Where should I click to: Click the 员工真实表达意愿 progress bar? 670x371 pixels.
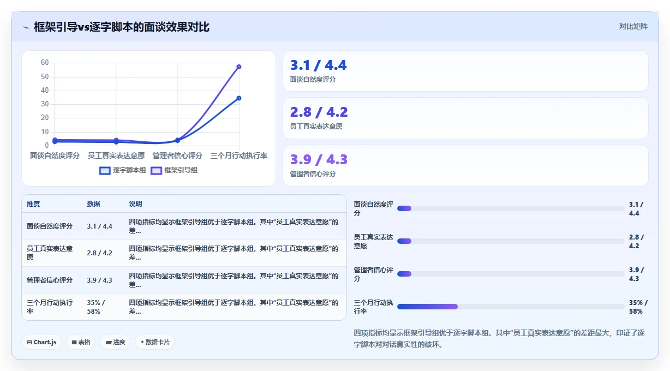[x=511, y=241]
